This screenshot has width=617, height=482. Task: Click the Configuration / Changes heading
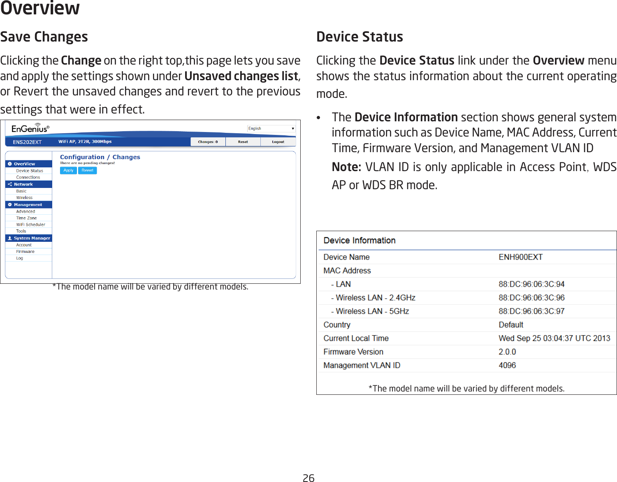click(100, 157)
